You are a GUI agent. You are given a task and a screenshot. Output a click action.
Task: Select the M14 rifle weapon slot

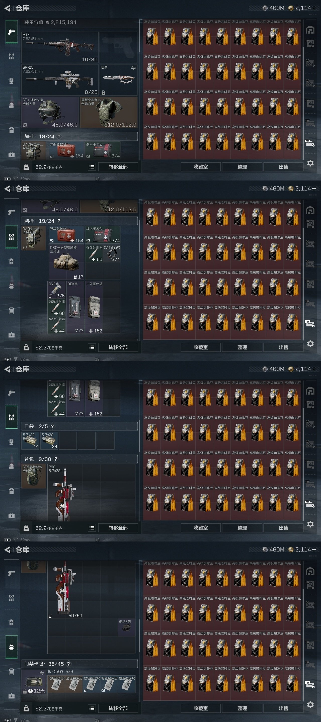pyautogui.click(x=60, y=47)
